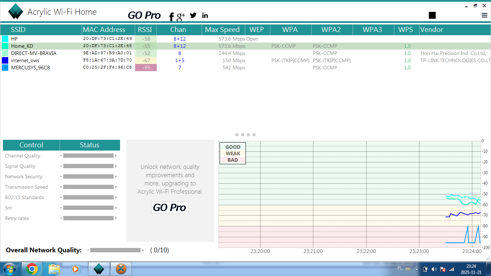Open the Windows Start orb
This screenshot has width=491, height=276.
tap(10, 269)
